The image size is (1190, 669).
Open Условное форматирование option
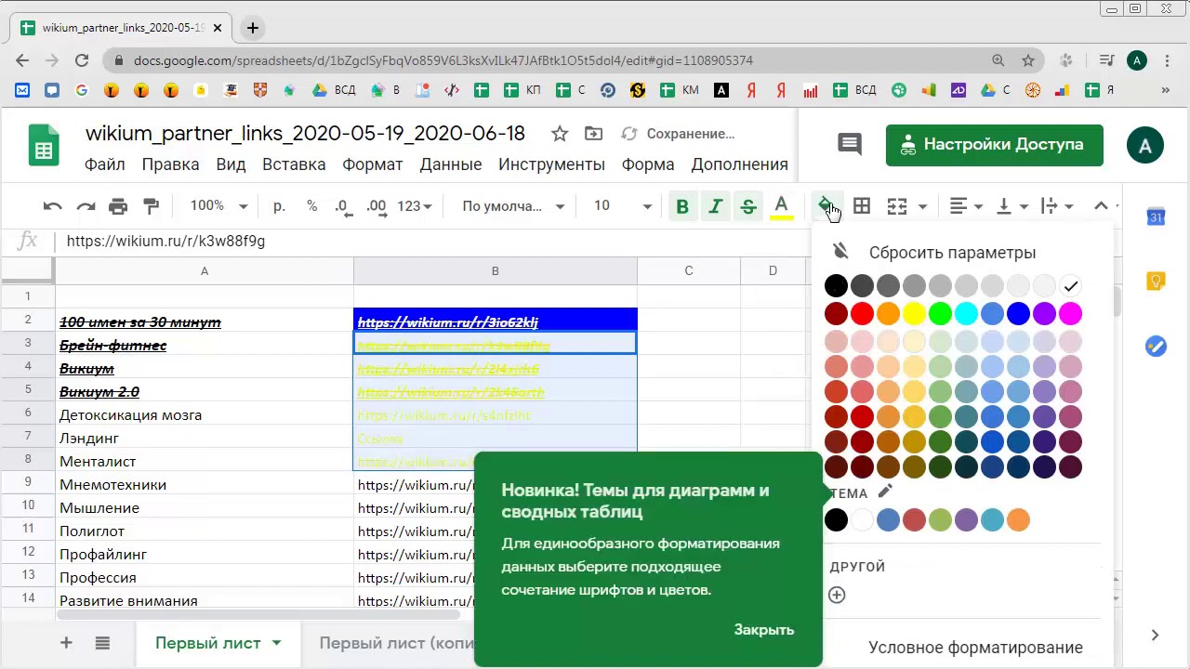click(975, 648)
